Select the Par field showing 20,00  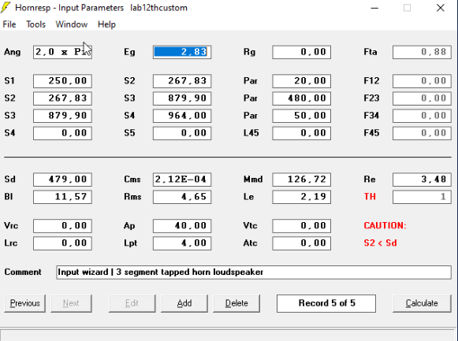point(301,81)
